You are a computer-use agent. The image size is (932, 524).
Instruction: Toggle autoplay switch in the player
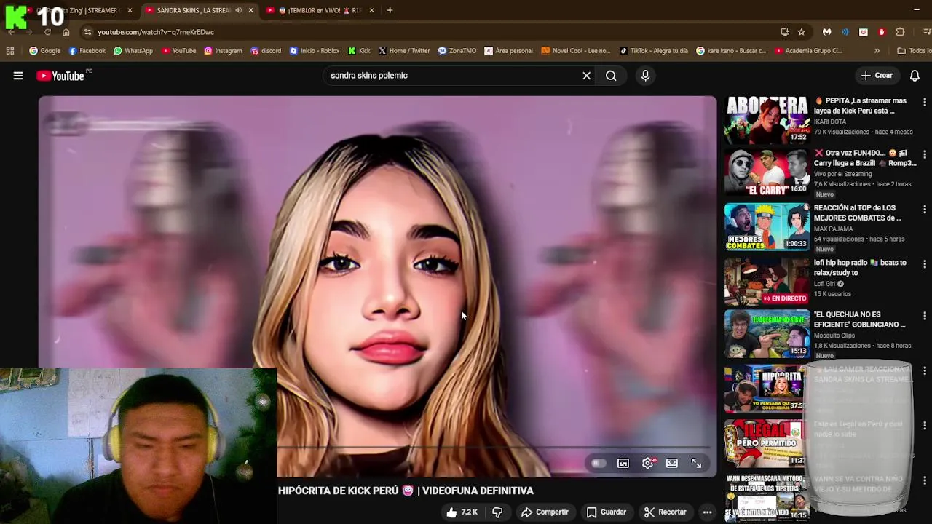599,464
